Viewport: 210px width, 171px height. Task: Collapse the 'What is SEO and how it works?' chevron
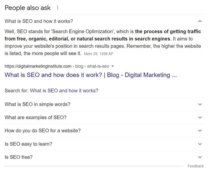200,21
